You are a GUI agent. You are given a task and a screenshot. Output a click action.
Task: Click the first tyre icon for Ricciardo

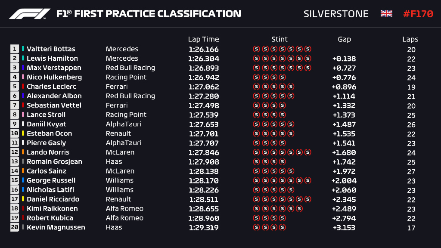click(x=256, y=199)
